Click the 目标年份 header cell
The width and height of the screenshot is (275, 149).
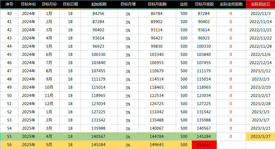pos(28,4)
